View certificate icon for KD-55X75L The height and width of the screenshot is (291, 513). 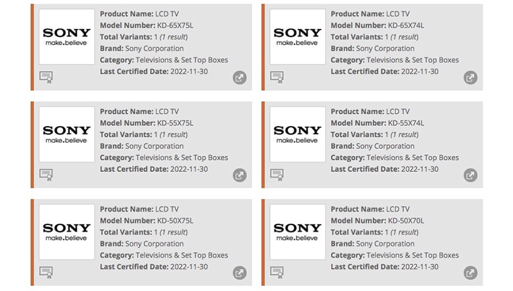(x=46, y=175)
